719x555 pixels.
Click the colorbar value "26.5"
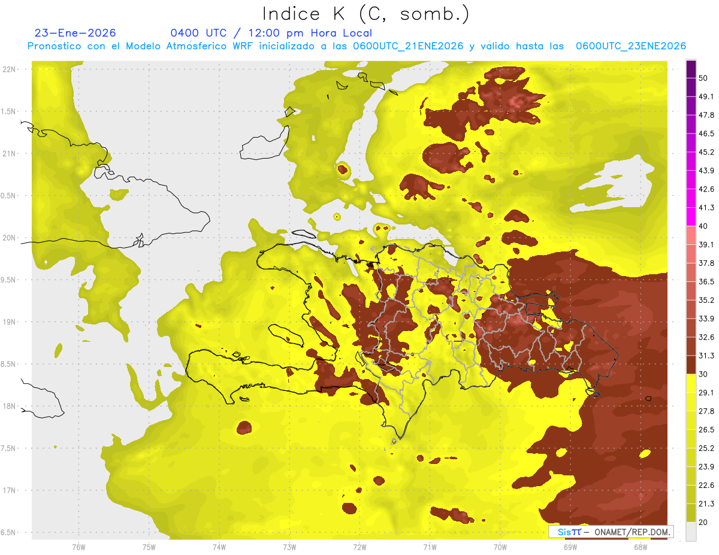point(706,429)
